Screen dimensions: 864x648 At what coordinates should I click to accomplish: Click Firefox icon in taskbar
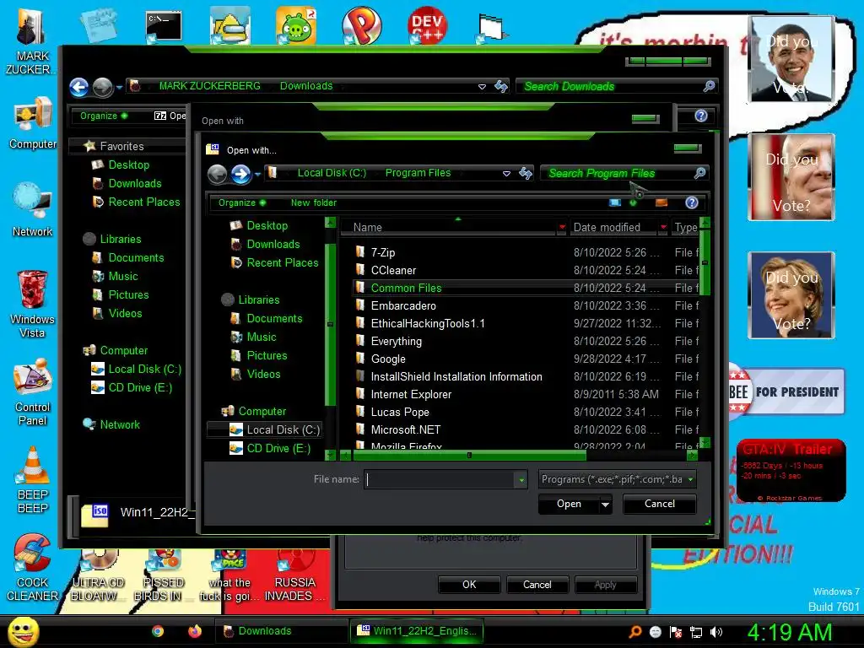tap(195, 631)
